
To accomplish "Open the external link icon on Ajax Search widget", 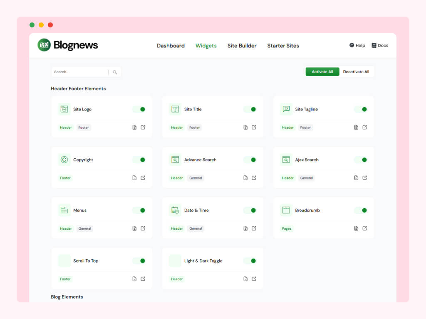I will [365, 178].
